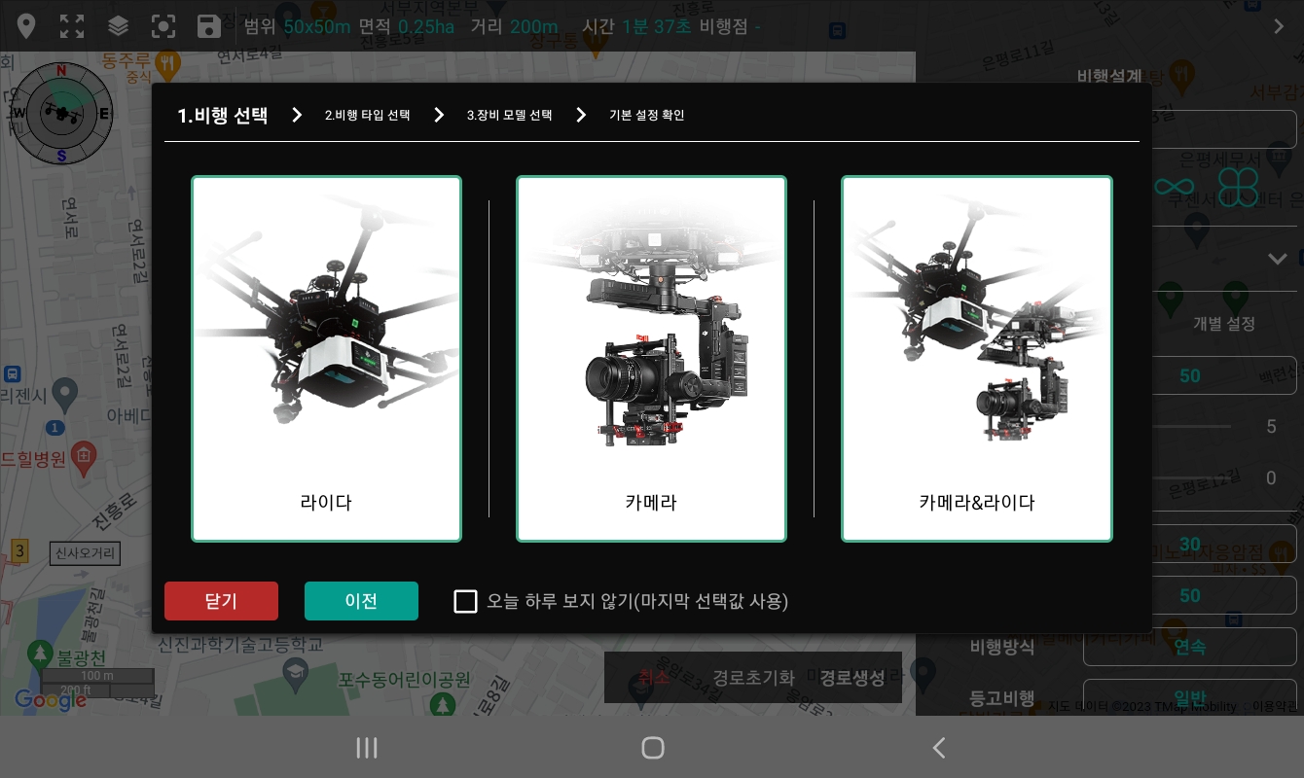Image resolution: width=1304 pixels, height=778 pixels.
Task: Open the map layers icon
Action: pos(118,26)
